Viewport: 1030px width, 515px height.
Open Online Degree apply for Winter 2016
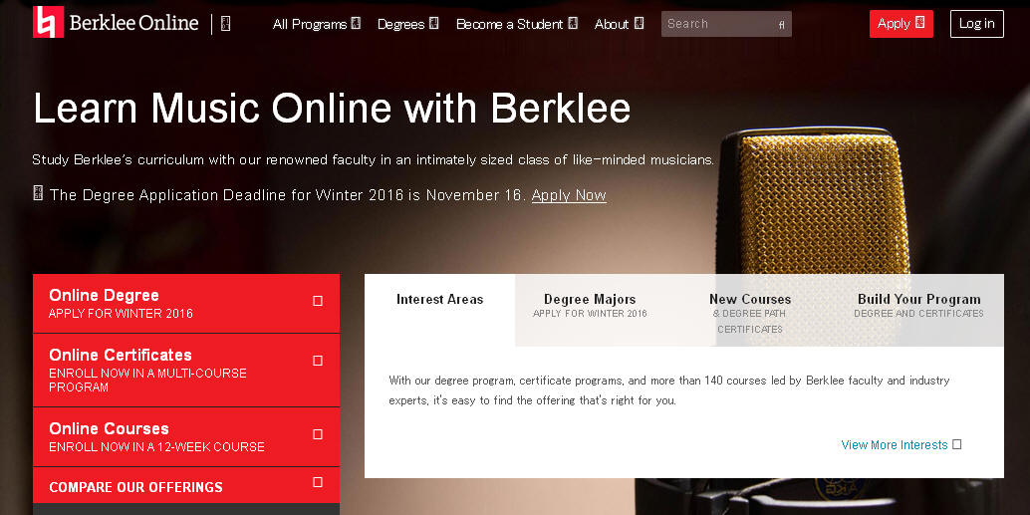pos(186,304)
